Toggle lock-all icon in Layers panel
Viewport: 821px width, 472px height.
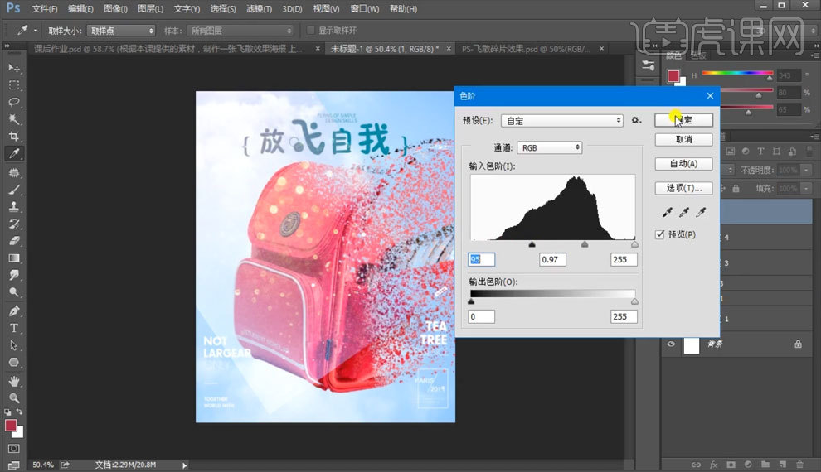pos(736,188)
